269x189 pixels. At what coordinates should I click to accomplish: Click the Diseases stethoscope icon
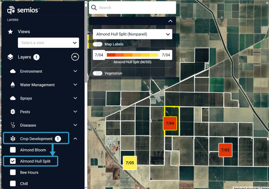(x=13, y=125)
